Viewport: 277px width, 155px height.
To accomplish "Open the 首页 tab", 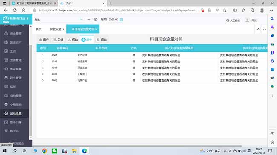I will coord(39,29).
